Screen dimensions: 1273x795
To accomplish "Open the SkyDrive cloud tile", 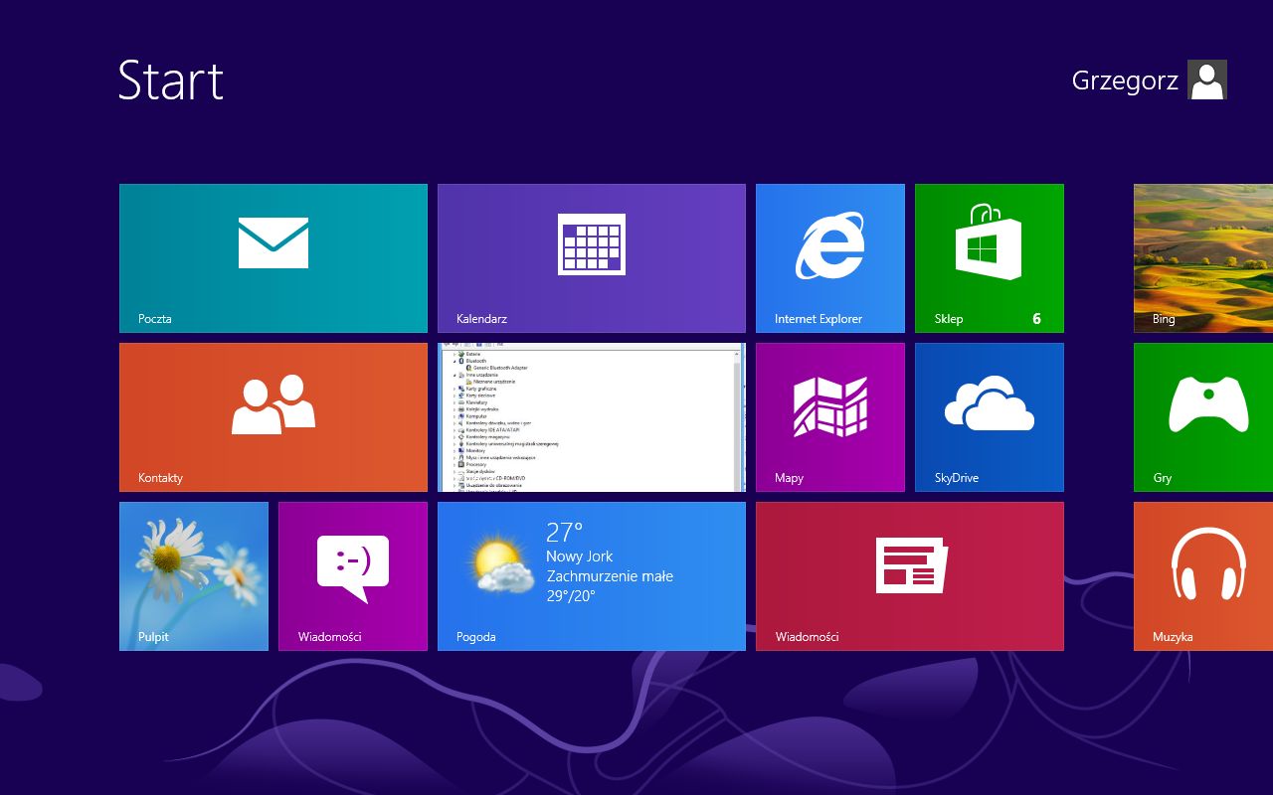I will click(x=990, y=417).
